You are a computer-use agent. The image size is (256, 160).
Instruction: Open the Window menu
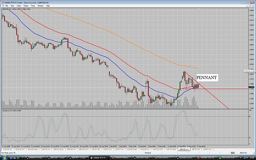[41, 6]
